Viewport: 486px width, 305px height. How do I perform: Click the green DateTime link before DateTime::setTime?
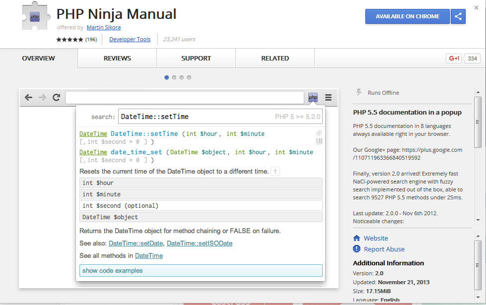click(x=93, y=134)
